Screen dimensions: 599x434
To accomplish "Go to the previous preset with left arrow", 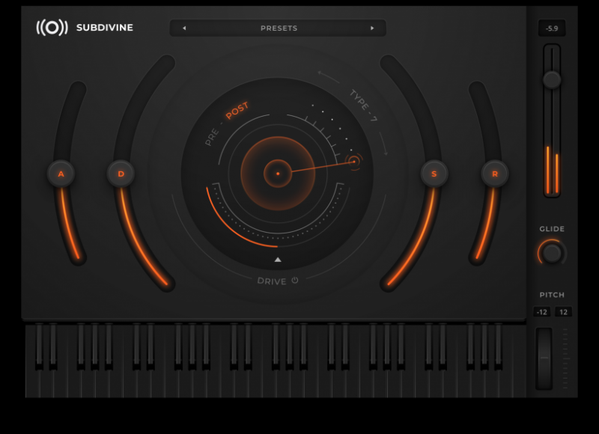I will pyautogui.click(x=184, y=28).
